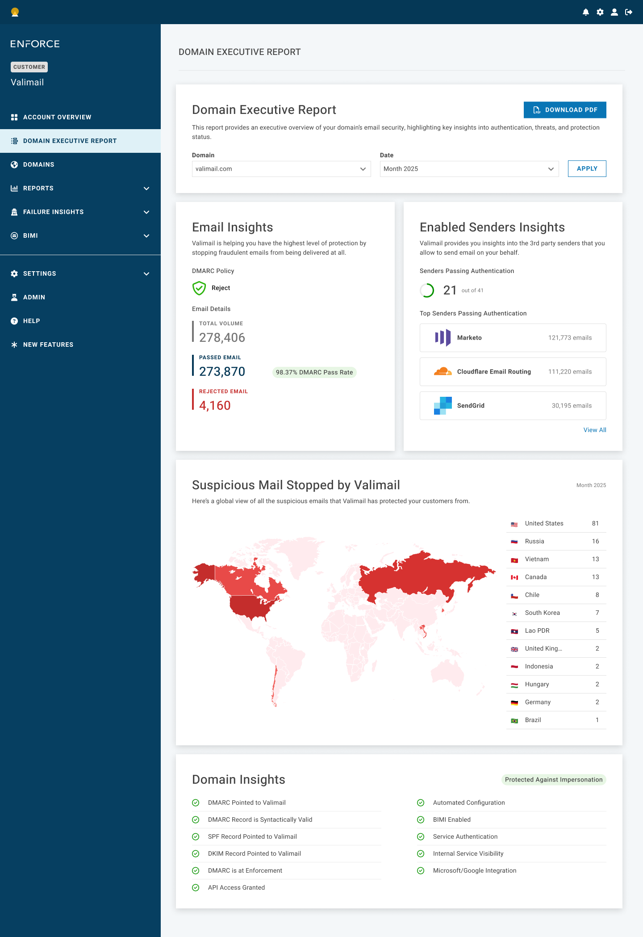Click the Cloudflare Email Routing logo

(x=443, y=372)
